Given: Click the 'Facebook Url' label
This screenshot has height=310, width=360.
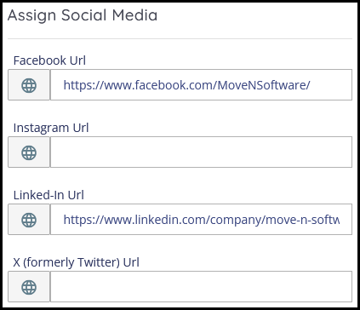Looking at the screenshot, I should pos(49,60).
